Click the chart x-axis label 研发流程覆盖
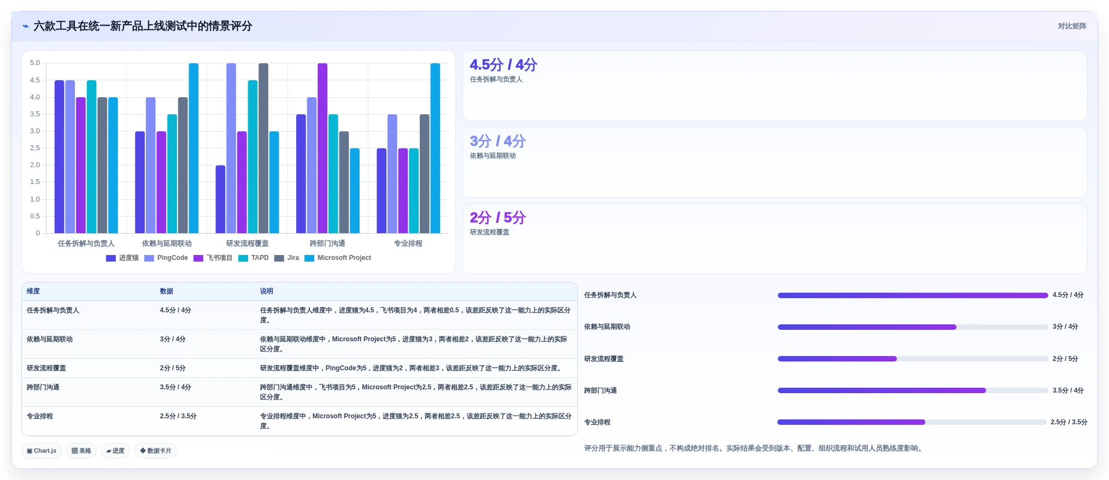1109x480 pixels. pyautogui.click(x=248, y=244)
